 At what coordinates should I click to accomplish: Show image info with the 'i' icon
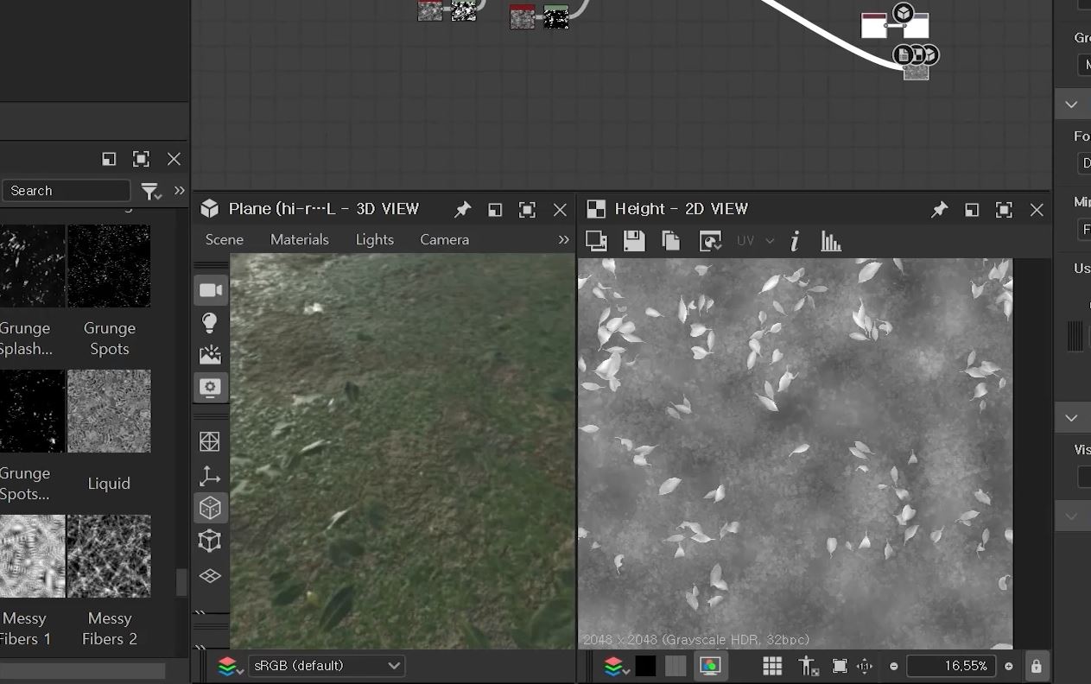click(x=795, y=241)
